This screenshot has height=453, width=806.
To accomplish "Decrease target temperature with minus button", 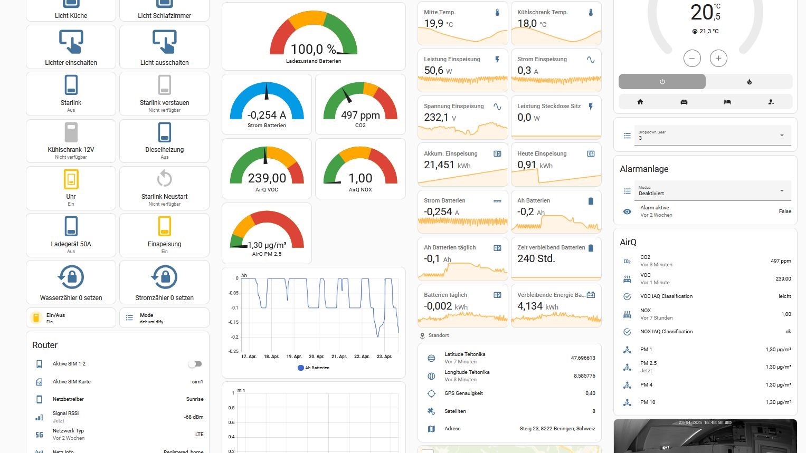I will 692,59.
